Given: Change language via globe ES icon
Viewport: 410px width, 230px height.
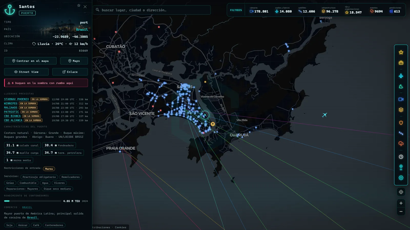Looking at the screenshot, I should pyautogui.click(x=401, y=167).
